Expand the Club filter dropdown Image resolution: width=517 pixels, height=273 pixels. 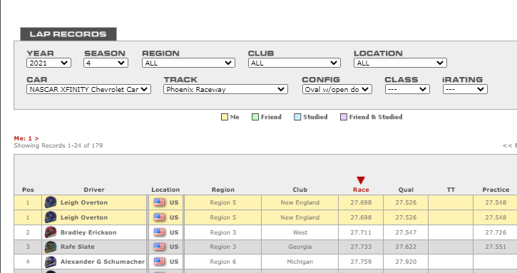pyautogui.click(x=295, y=63)
